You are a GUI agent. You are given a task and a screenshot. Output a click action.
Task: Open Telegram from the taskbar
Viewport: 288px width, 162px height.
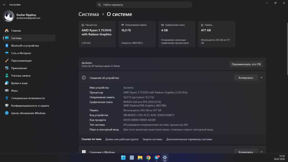click(157, 158)
